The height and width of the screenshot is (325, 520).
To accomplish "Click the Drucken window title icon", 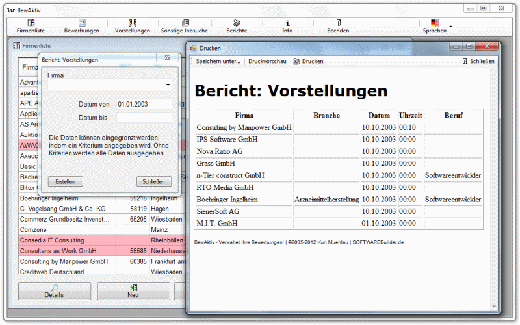I will point(193,48).
